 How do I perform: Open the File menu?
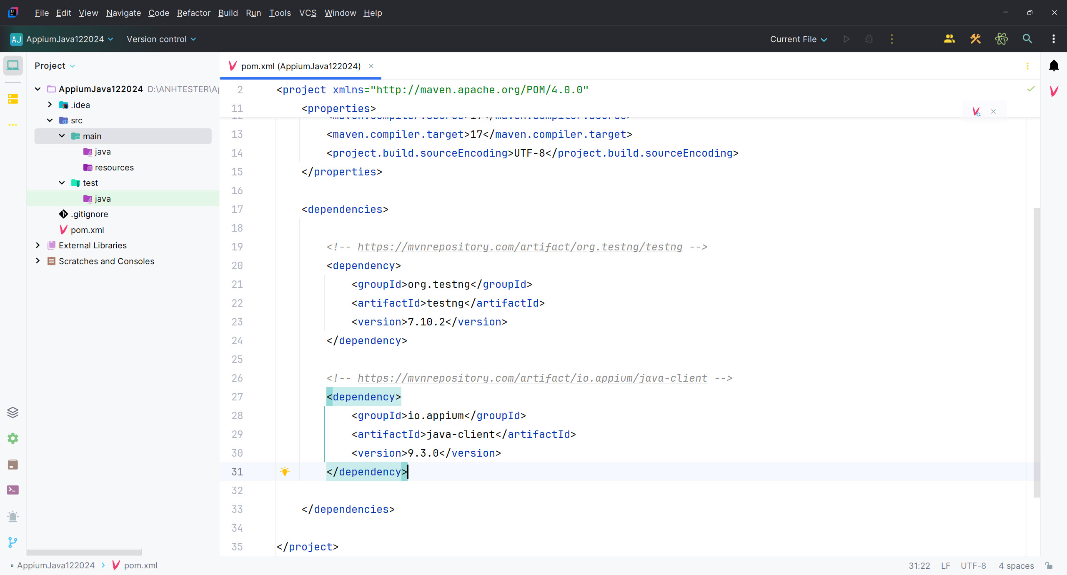(x=42, y=13)
